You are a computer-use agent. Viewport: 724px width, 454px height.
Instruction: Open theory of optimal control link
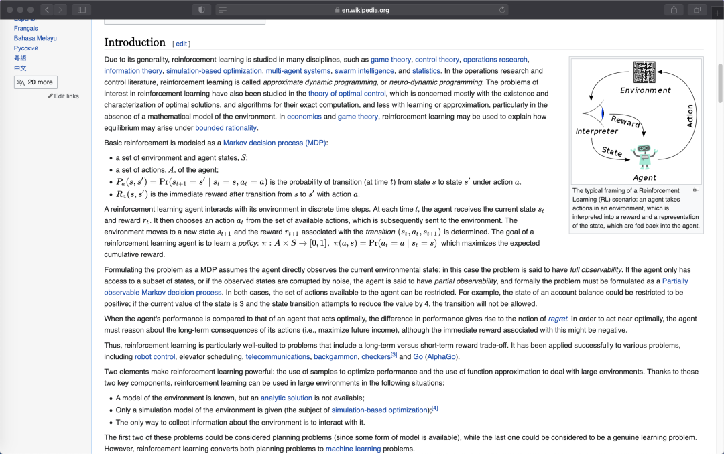click(x=347, y=94)
